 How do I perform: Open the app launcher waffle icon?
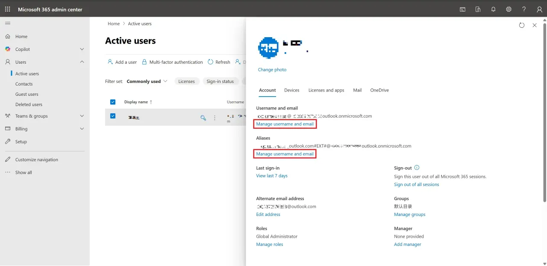click(8, 9)
